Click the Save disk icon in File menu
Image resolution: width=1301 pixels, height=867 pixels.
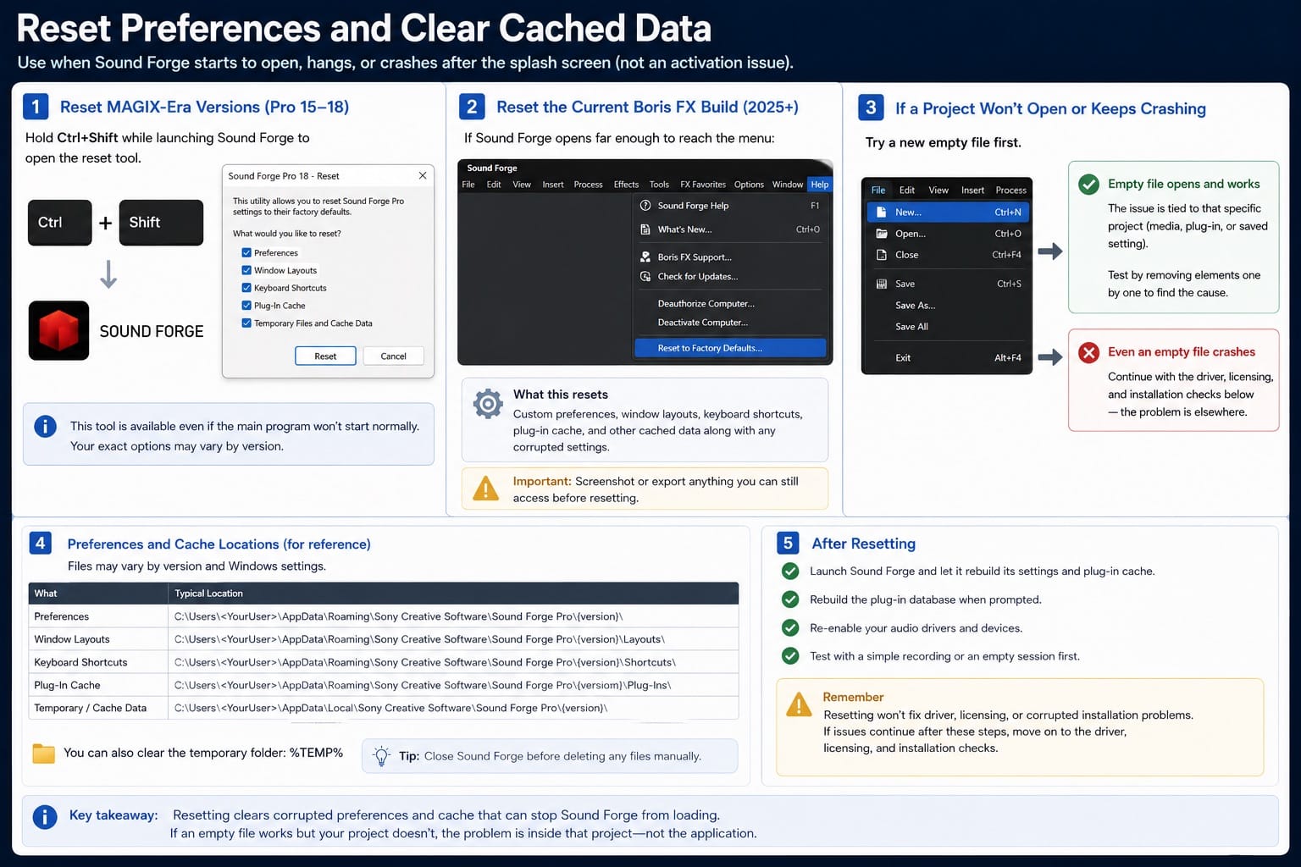tap(881, 284)
